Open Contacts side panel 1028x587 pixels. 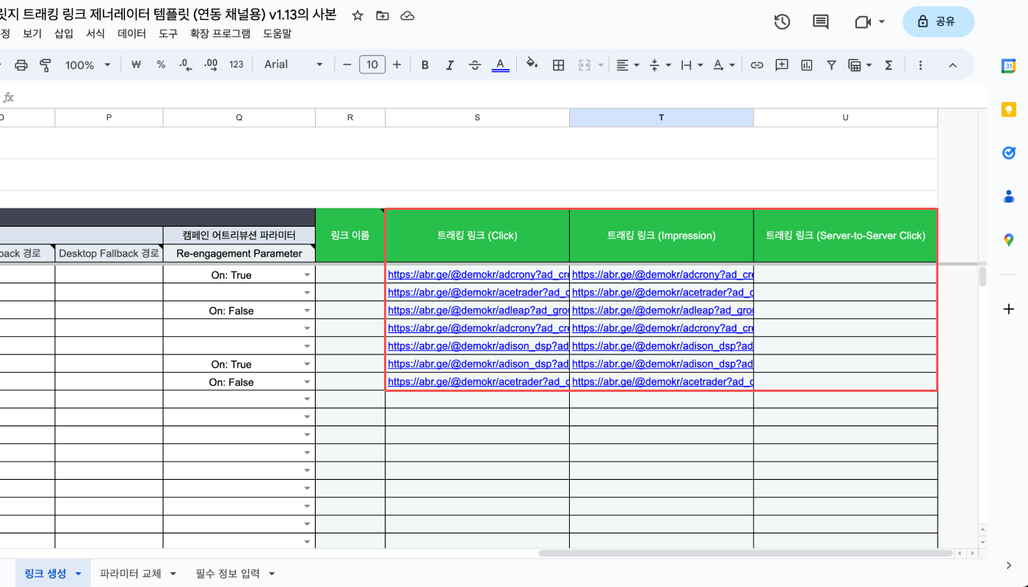1009,196
